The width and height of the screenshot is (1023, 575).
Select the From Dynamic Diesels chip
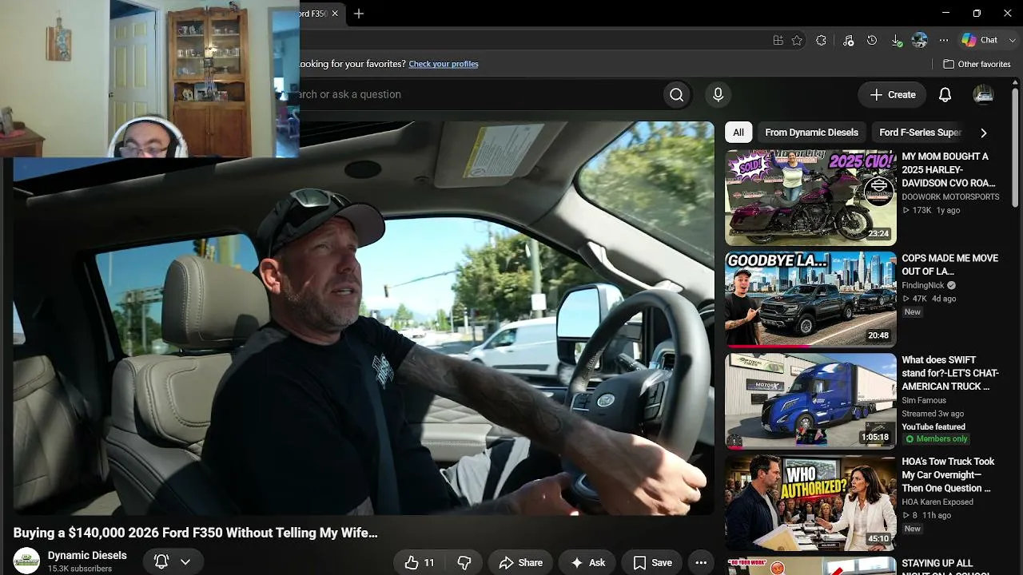(811, 133)
